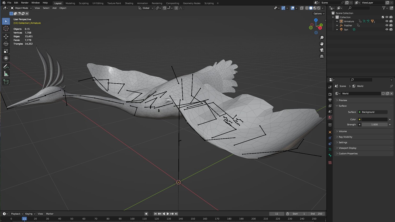Click the current frame playhead marker
The height and width of the screenshot is (222, 395).
[x=24, y=219]
